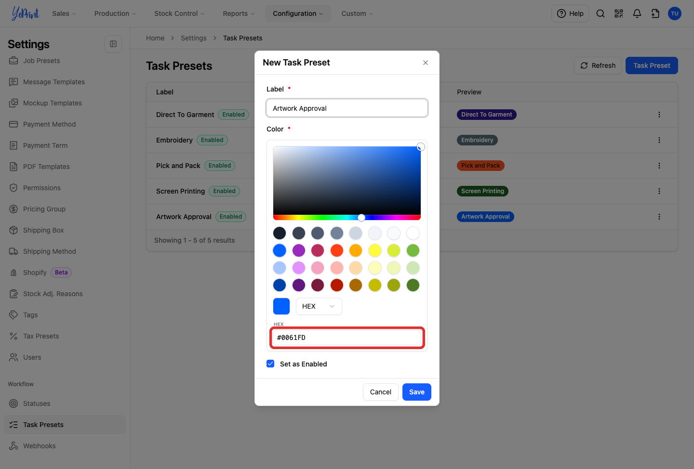Open row actions for Screen Printing
The height and width of the screenshot is (469, 694).
(659, 191)
